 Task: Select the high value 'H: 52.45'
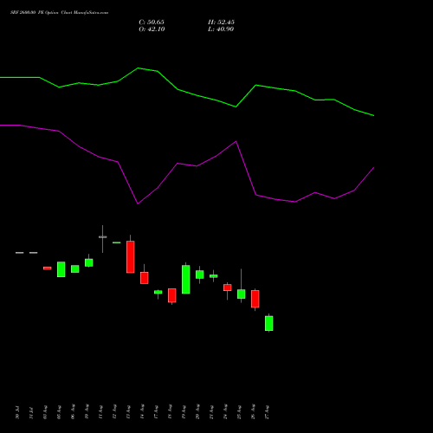221,23
